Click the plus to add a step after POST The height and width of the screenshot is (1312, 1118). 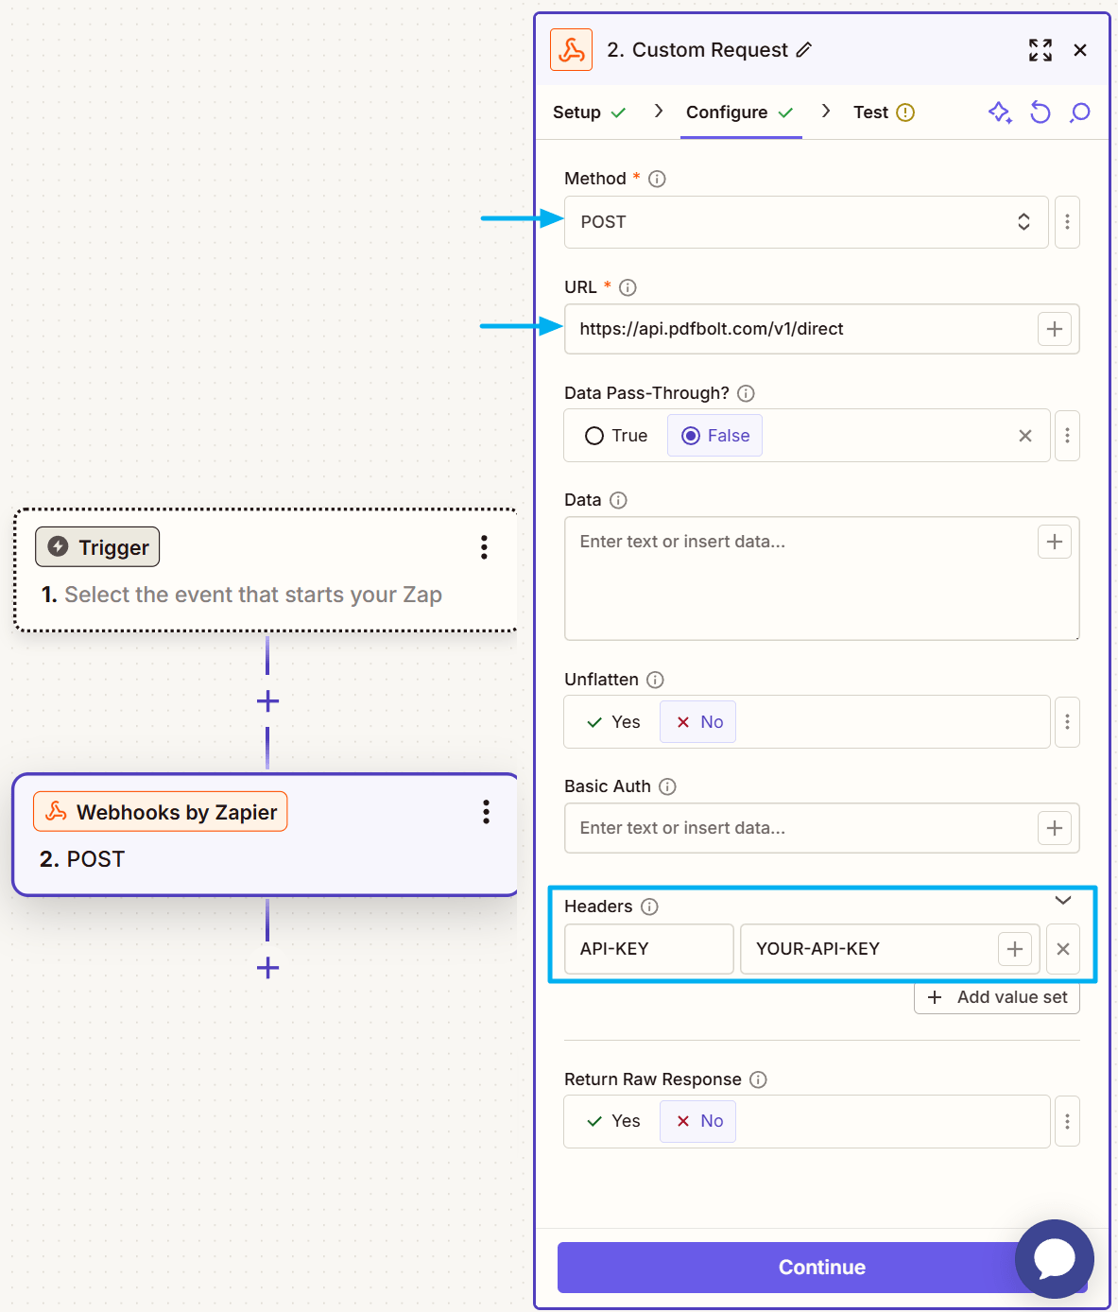[x=267, y=968]
